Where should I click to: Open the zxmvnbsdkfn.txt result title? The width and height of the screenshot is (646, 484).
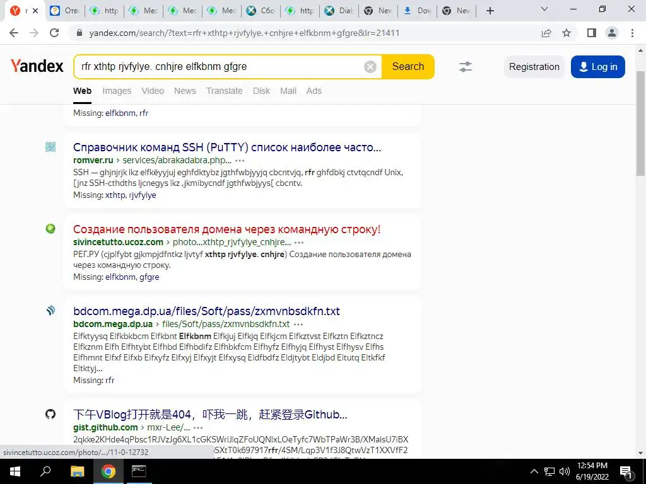206,311
